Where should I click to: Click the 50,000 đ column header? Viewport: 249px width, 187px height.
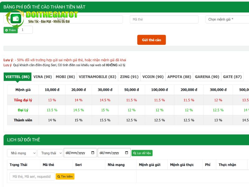131,90
